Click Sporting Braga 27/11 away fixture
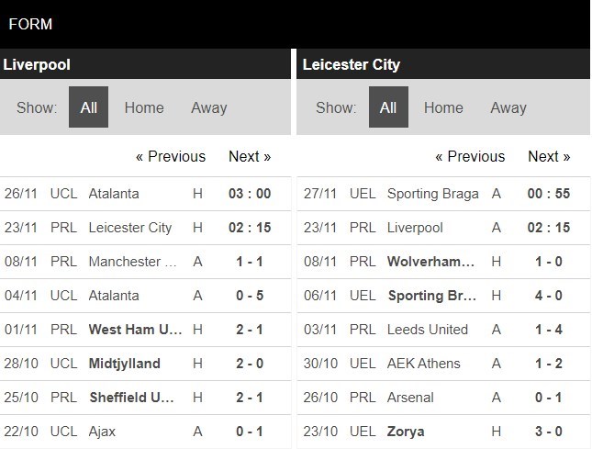 433,194
